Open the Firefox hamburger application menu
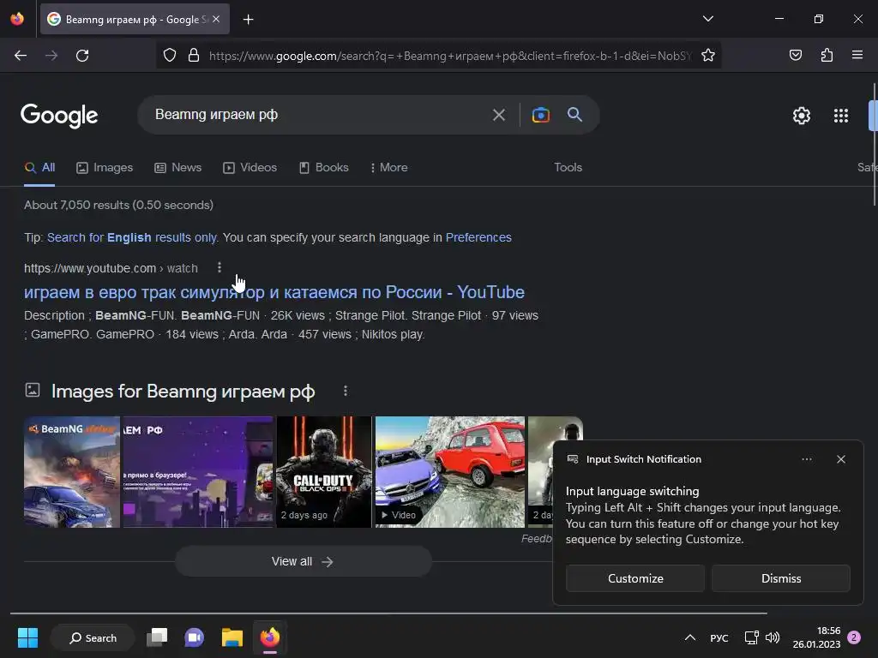 point(857,55)
